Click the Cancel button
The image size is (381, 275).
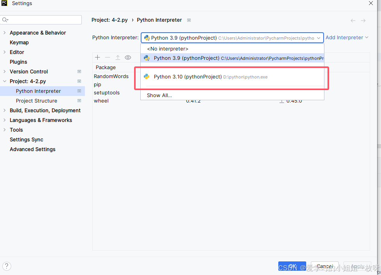coord(325,266)
